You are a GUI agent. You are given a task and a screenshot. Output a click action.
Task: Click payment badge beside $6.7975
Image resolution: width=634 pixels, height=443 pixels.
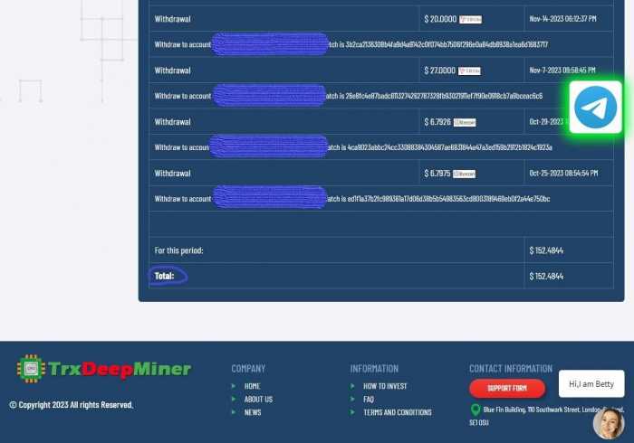click(465, 174)
